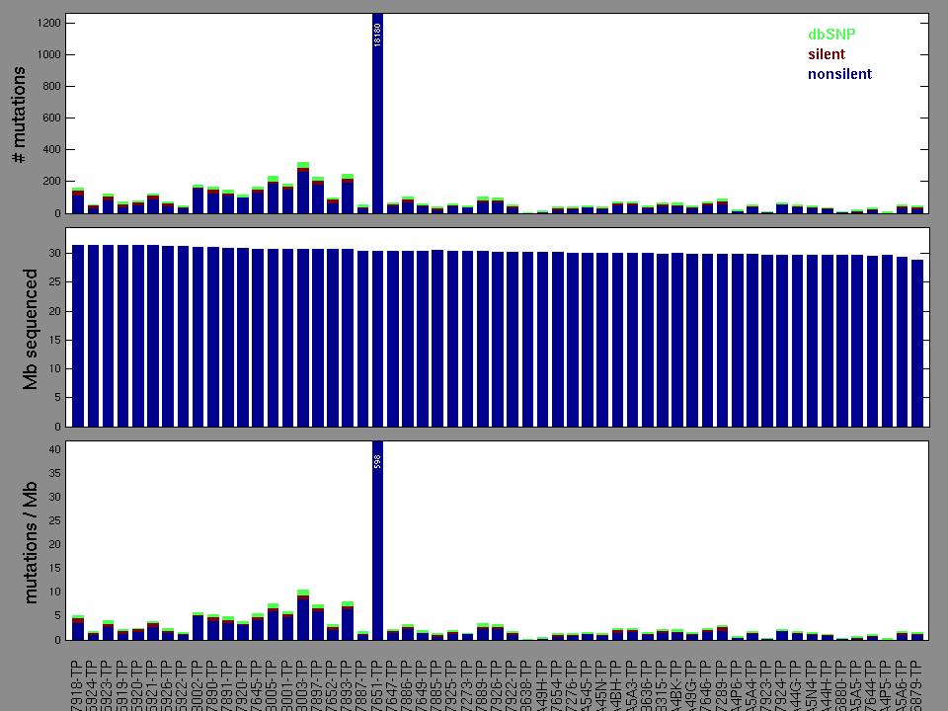Viewport: 948px width, 711px height.
Task: Select the first bar in Mb sequenced plot
Action: click(x=78, y=336)
